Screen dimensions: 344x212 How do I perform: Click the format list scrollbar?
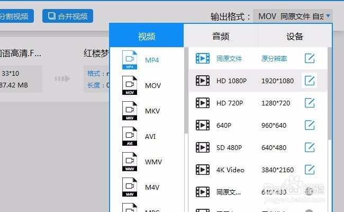(186, 90)
